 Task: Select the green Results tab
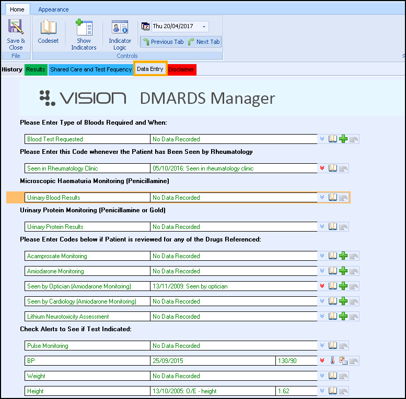36,69
